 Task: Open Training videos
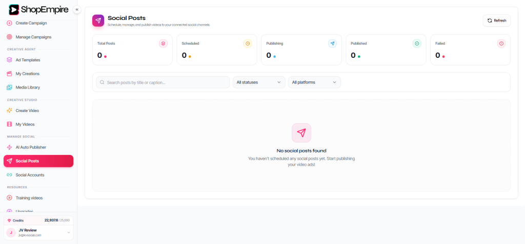pos(38,198)
